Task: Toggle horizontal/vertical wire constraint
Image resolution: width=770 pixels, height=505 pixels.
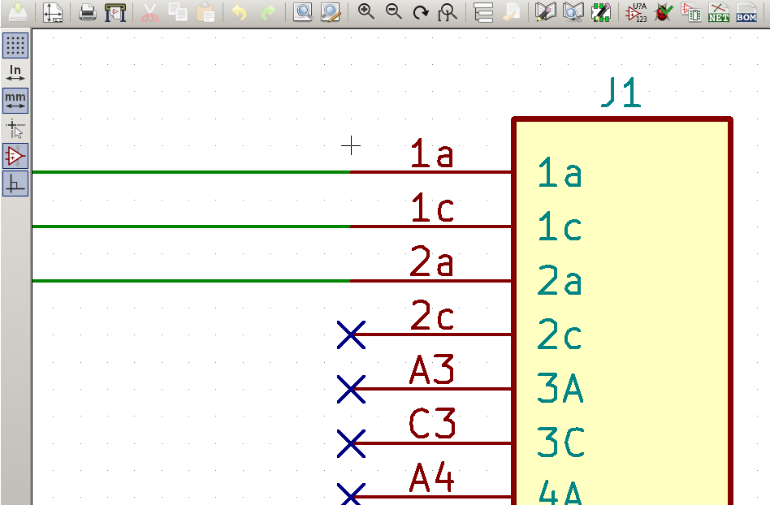Action: coord(15,183)
